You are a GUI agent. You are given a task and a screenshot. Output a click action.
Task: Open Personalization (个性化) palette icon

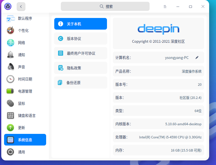pyautogui.click(x=10, y=31)
